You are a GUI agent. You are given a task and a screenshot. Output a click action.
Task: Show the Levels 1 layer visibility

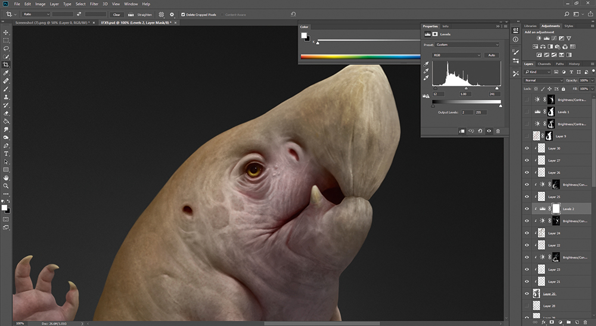coord(526,112)
